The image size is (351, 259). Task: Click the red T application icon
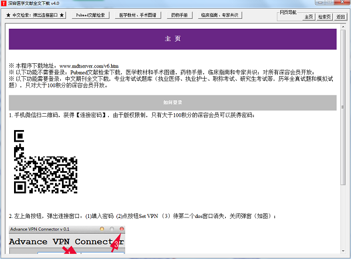pos(4,4)
